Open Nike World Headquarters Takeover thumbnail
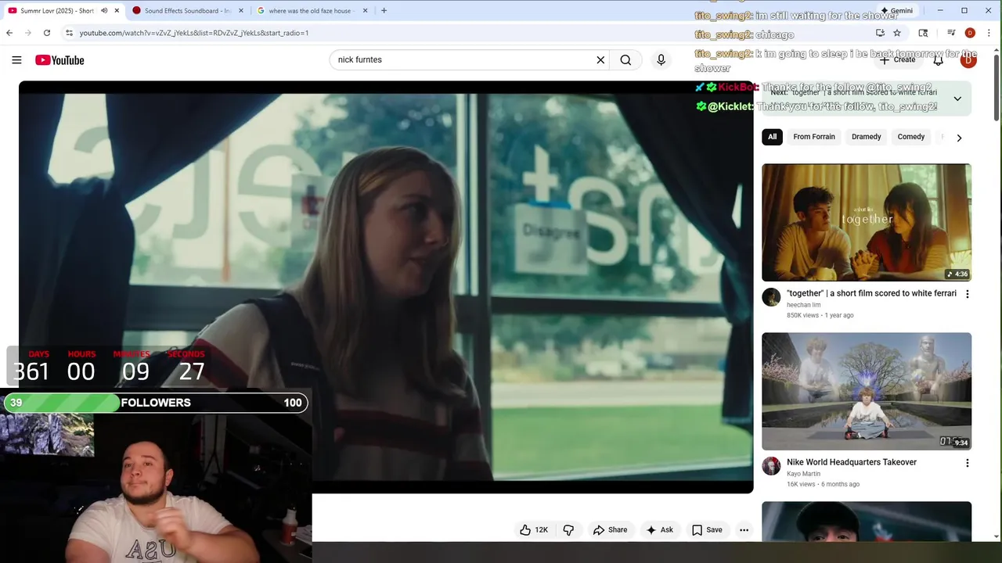 (x=867, y=391)
